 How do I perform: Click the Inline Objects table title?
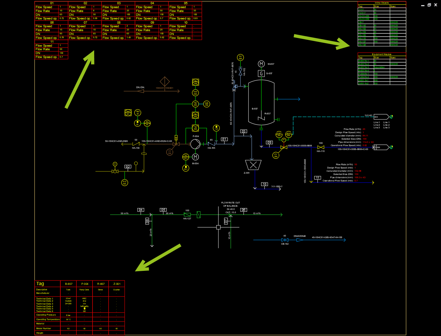click(382, 3)
